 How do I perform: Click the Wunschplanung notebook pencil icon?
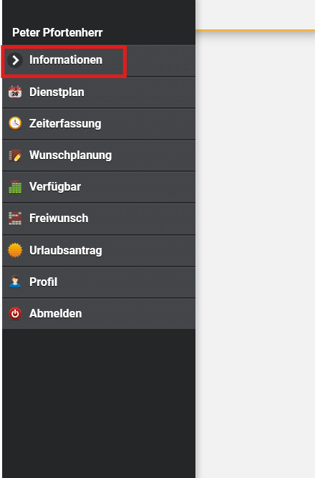click(x=15, y=156)
